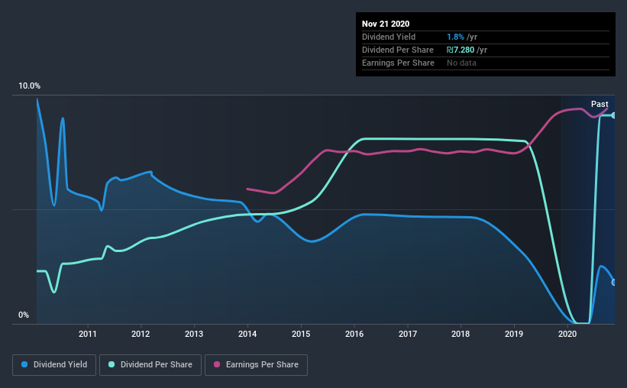The width and height of the screenshot is (627, 388).
Task: Click the teal Dividend Per Share legend dot
Action: [x=112, y=364]
